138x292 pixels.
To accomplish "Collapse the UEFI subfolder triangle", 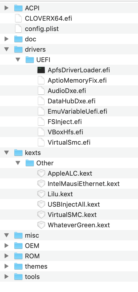I will pos(18,60).
